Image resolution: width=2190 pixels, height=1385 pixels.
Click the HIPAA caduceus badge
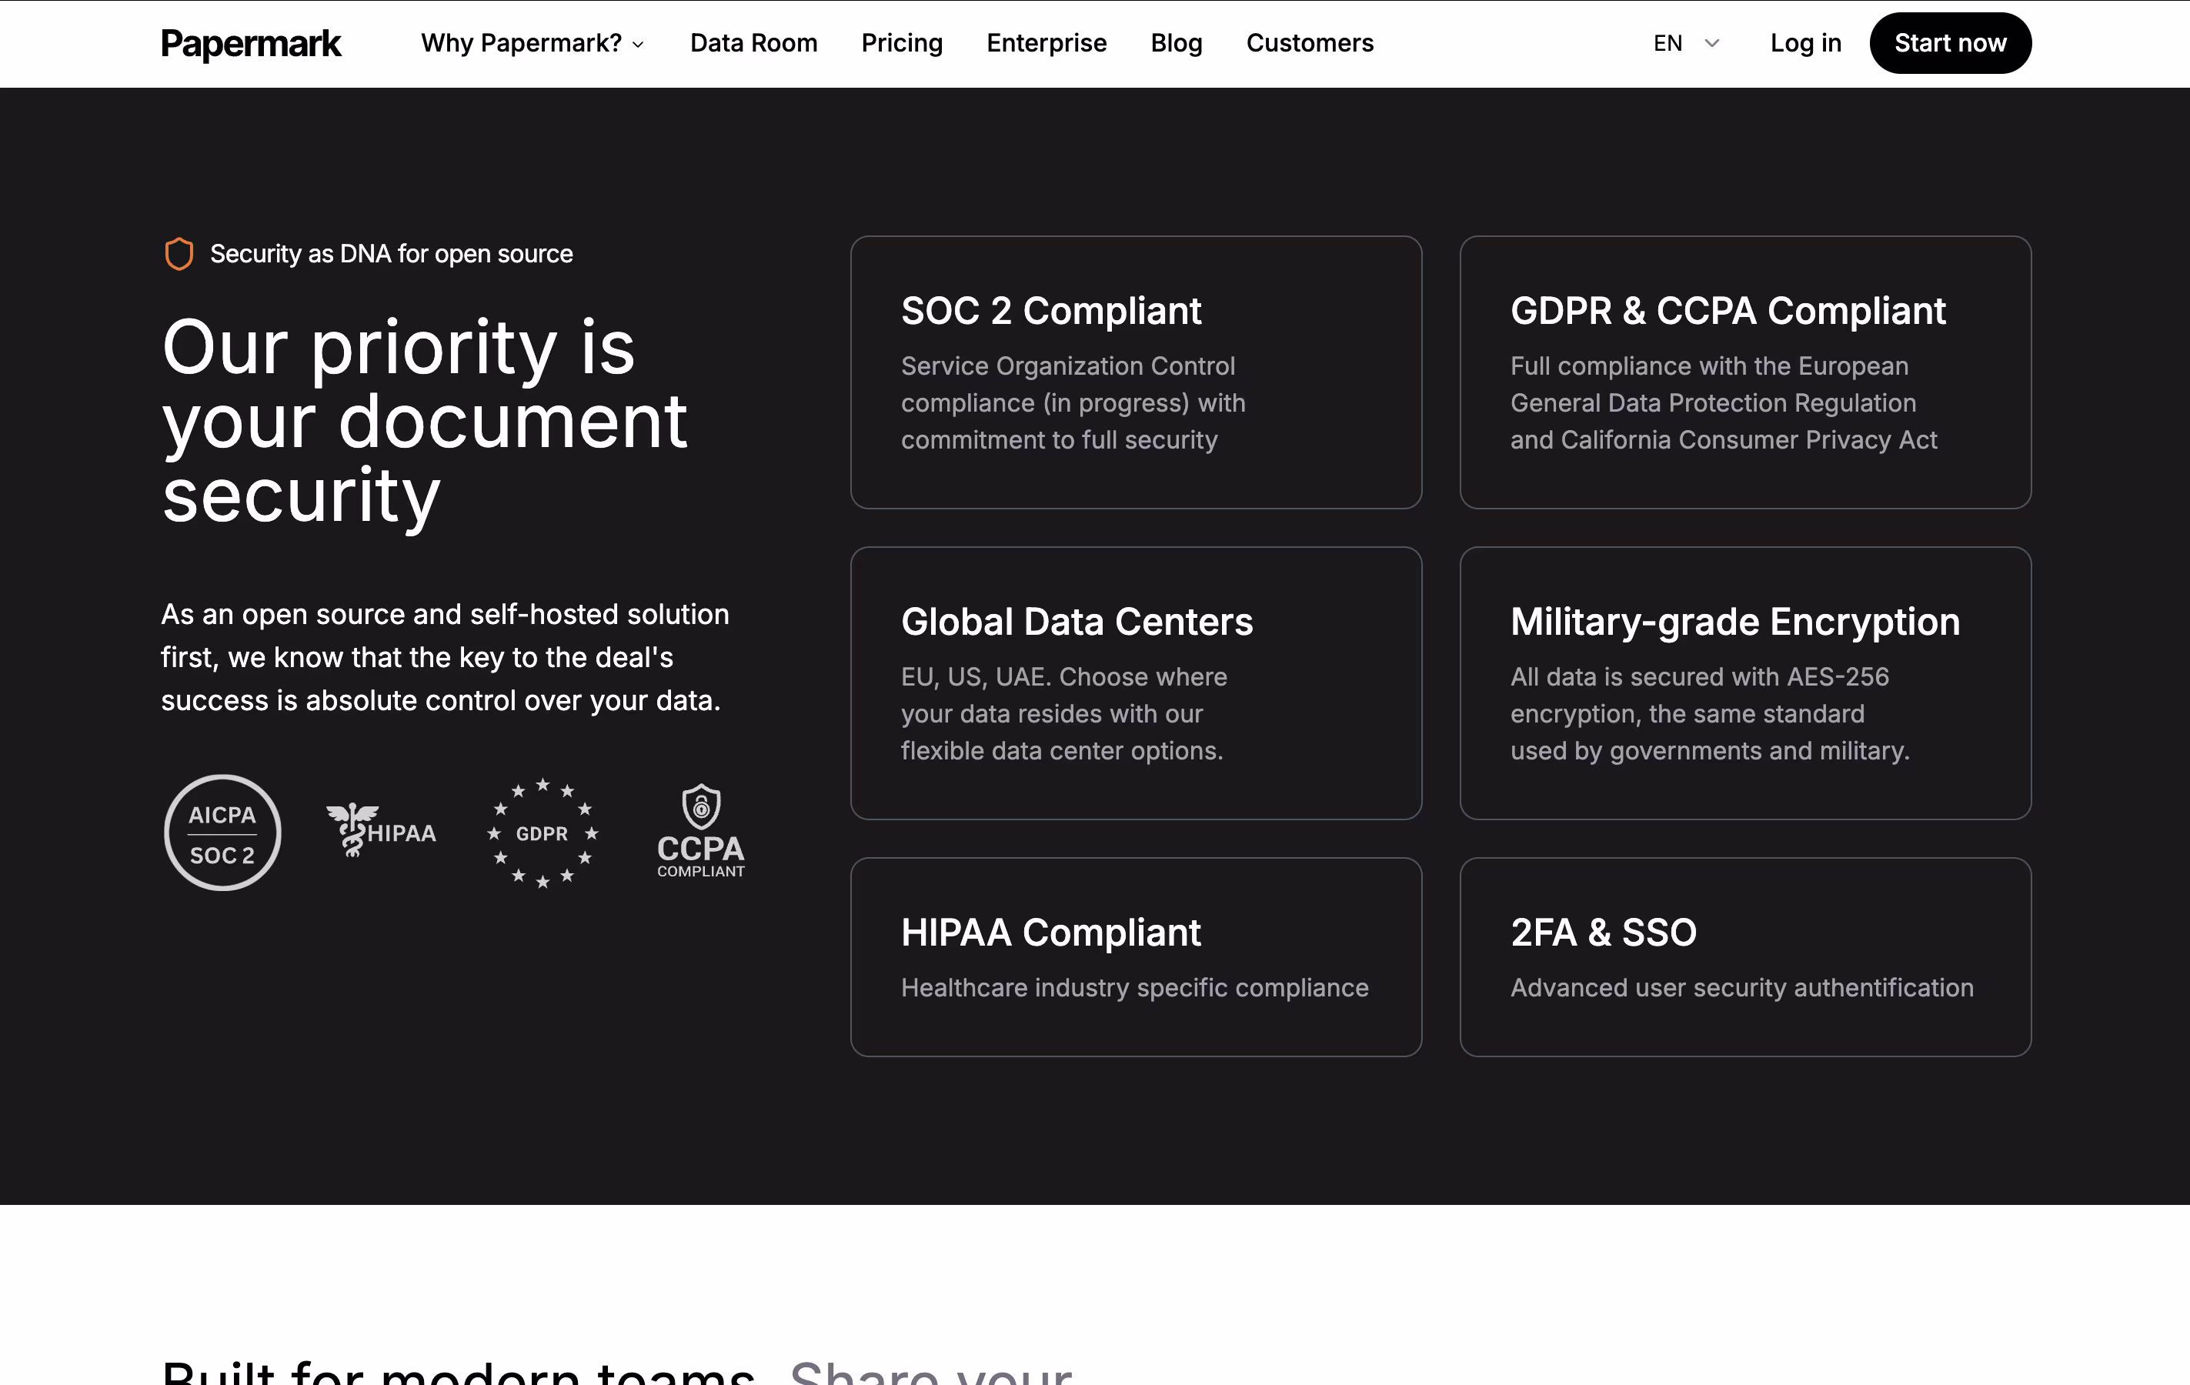(x=381, y=831)
